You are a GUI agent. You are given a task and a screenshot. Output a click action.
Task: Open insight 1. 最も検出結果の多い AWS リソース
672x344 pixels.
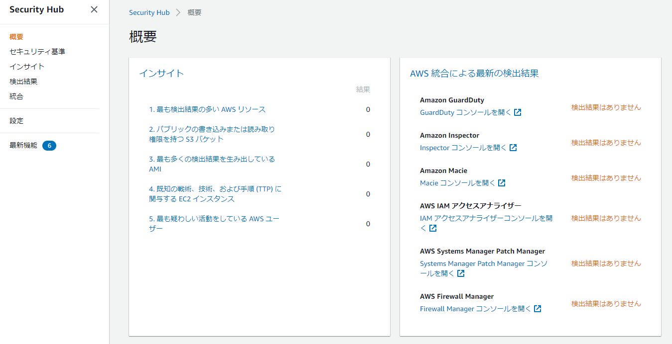(x=207, y=109)
